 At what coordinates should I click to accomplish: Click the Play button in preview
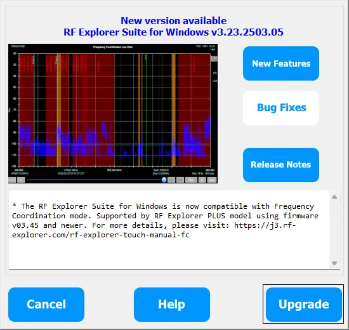[x=191, y=180]
